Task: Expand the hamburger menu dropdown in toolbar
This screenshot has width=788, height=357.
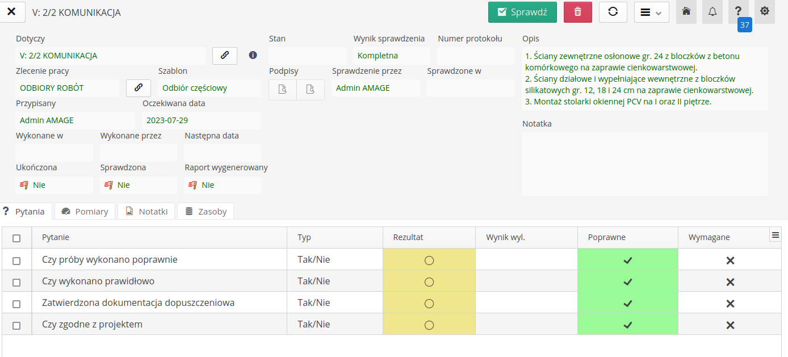Action: tap(651, 12)
